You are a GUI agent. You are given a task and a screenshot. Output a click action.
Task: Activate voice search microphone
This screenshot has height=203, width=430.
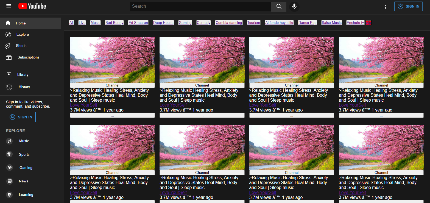(294, 7)
